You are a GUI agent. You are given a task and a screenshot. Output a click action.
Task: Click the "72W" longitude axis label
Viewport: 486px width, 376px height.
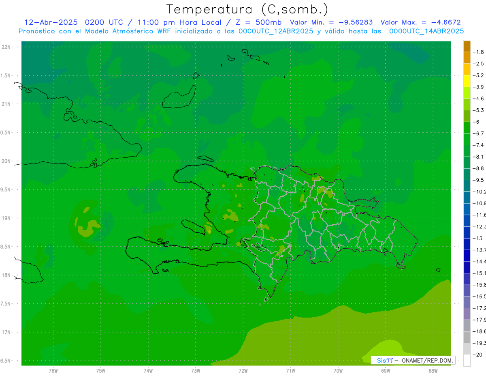(x=243, y=371)
